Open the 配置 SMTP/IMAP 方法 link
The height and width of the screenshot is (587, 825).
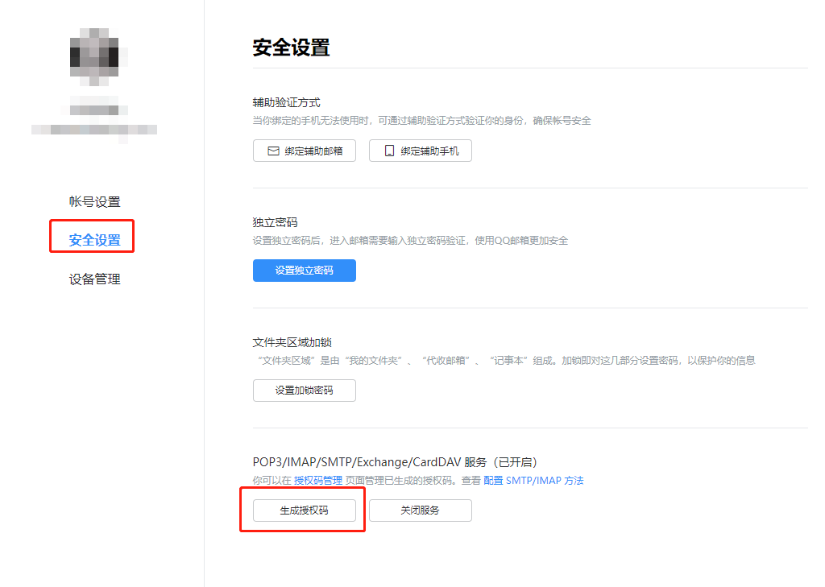click(x=533, y=481)
